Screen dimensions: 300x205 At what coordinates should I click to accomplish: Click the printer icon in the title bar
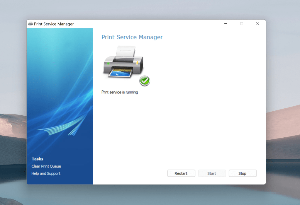point(30,24)
